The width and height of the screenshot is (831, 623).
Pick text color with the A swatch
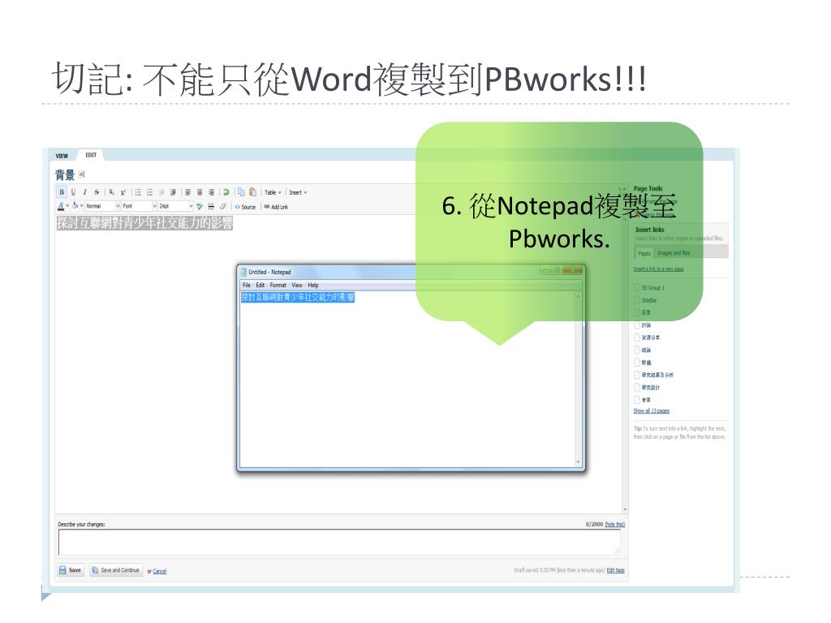pyautogui.click(x=61, y=206)
